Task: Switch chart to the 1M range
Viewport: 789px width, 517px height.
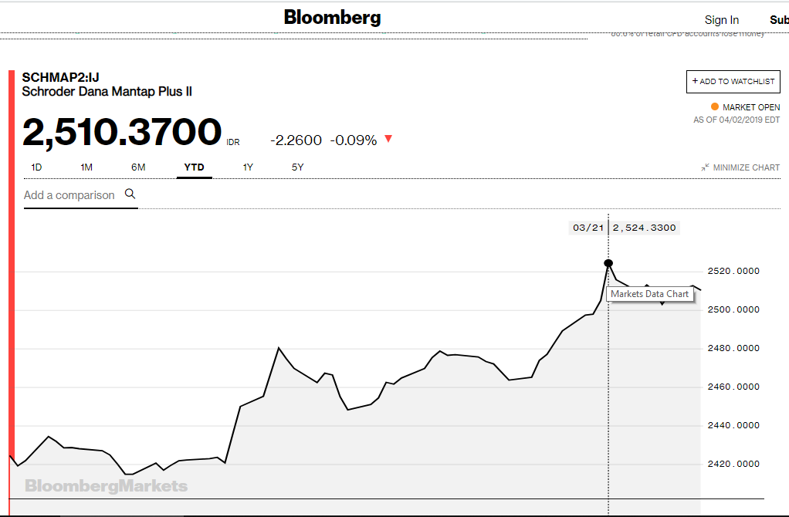Action: click(86, 167)
